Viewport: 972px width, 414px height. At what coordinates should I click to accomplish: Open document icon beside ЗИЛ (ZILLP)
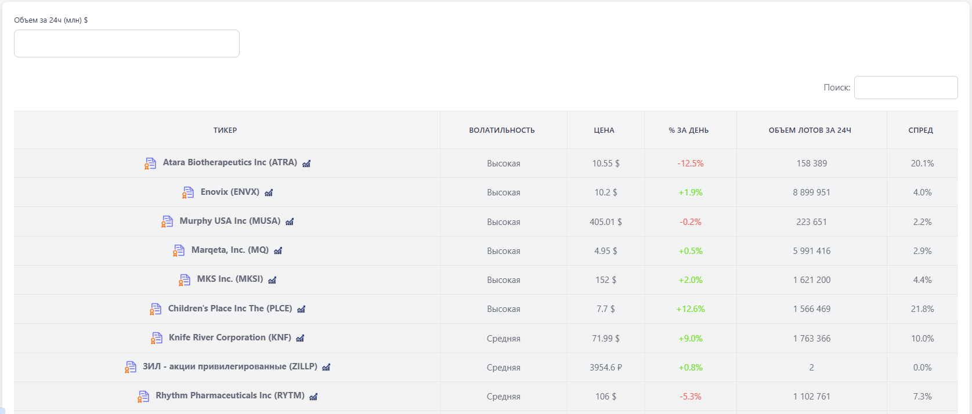tap(131, 367)
